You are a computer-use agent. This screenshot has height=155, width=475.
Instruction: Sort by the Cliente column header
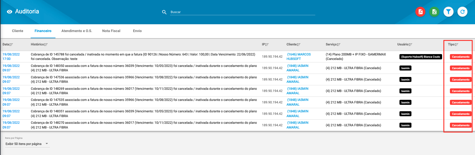pyautogui.click(x=294, y=45)
